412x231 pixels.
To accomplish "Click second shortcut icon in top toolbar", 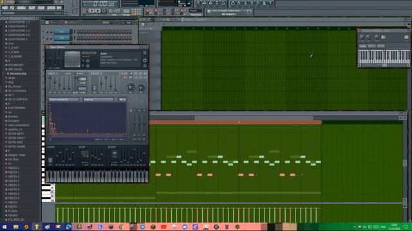I will (x=205, y=3).
